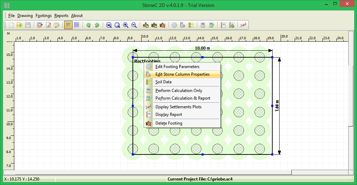This screenshot has height=185, width=357.
Task: Open the Footings menu
Action: [x=44, y=16]
